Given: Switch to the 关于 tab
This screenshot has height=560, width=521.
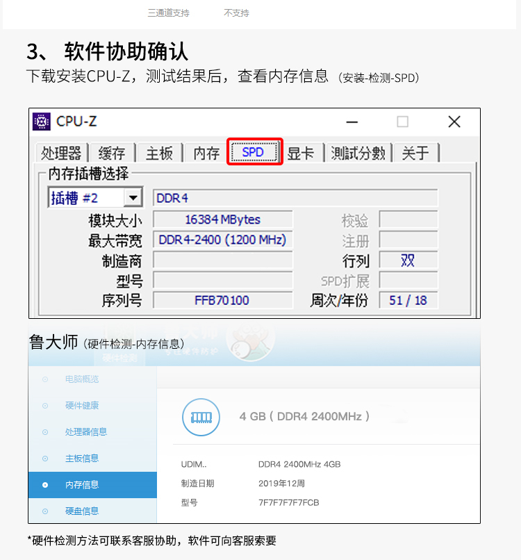Looking at the screenshot, I should (415, 154).
